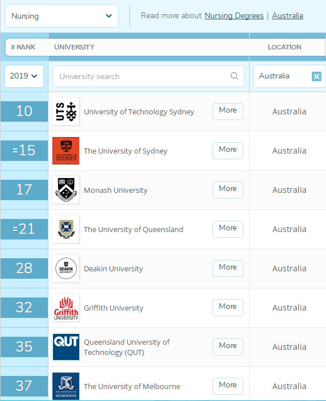
Task: Click More for Queensland University of Technology
Action: click(x=228, y=347)
